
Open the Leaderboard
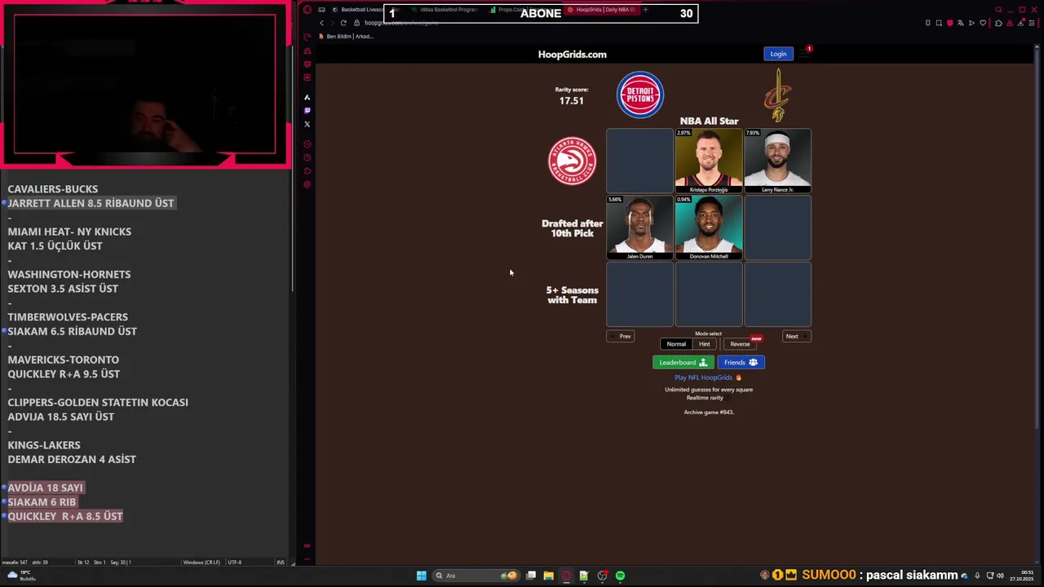click(683, 362)
